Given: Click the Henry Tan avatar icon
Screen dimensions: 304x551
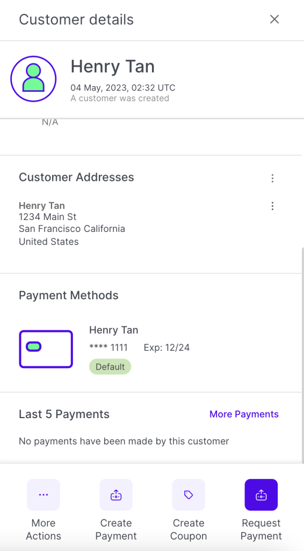Looking at the screenshot, I should click(x=33, y=79).
